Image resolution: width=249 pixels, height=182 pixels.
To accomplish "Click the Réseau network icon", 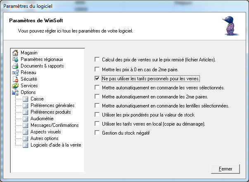I will click(15, 72).
